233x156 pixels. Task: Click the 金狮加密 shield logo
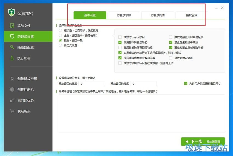(x=12, y=13)
